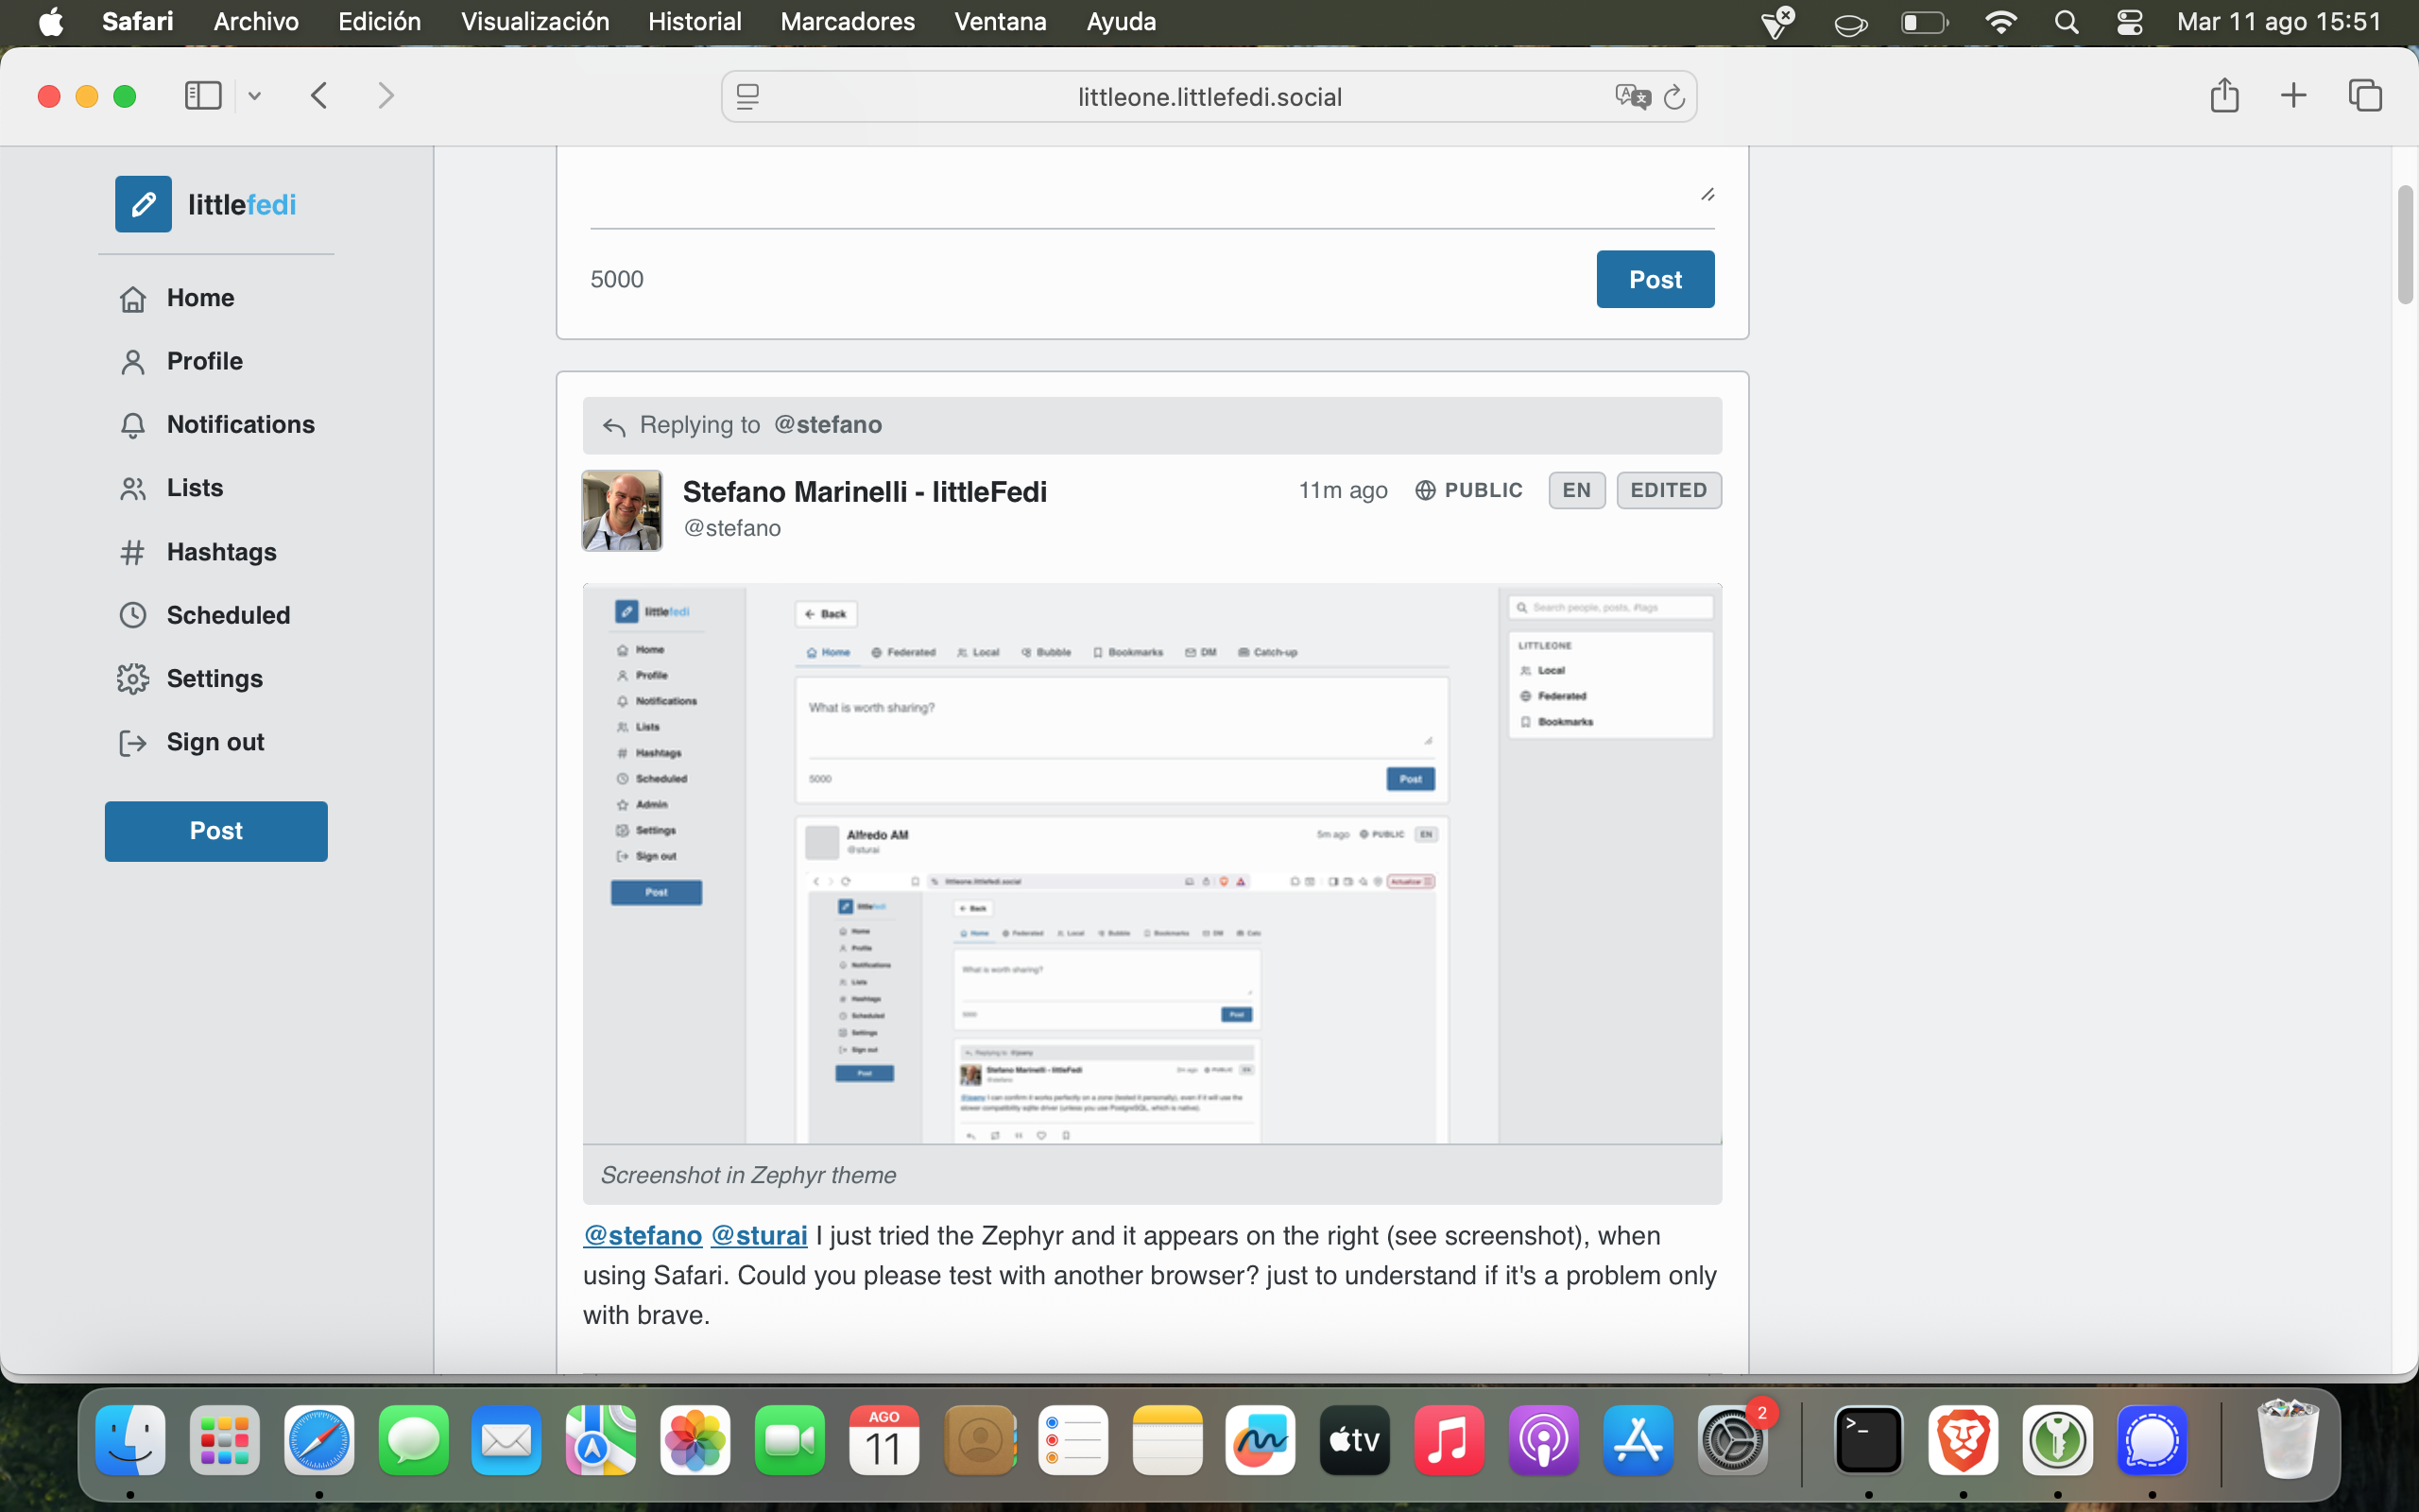The height and width of the screenshot is (1512, 2419).
Task: Click the @stefano handle under the name
Action: (x=731, y=528)
